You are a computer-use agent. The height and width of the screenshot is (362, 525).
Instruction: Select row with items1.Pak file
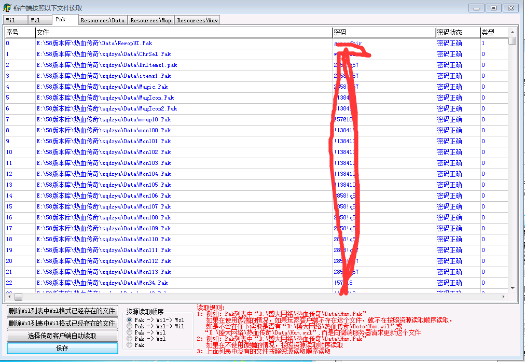click(256, 76)
